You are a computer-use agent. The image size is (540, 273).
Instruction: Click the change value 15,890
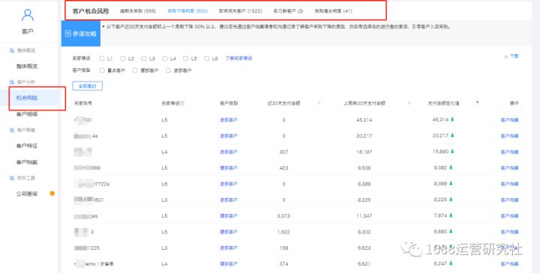pos(441,152)
